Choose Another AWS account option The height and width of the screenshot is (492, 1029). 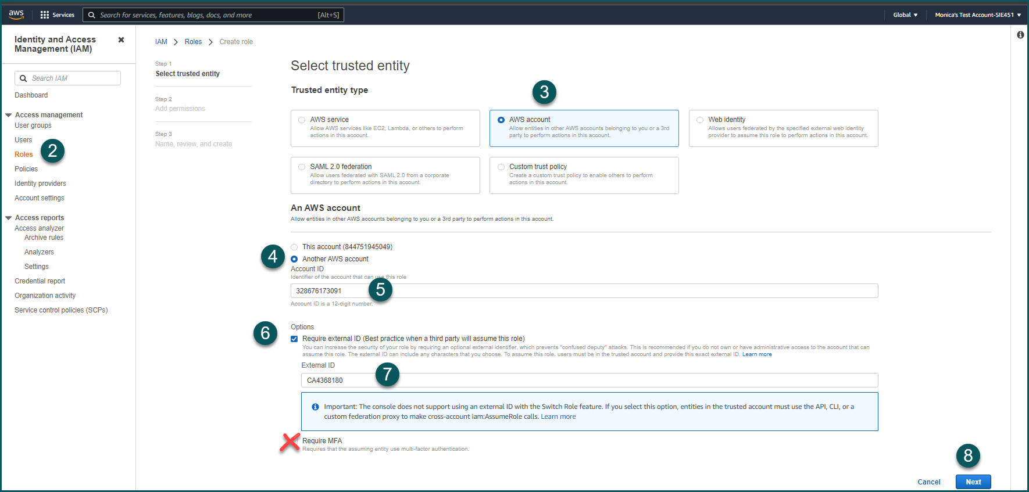[294, 259]
